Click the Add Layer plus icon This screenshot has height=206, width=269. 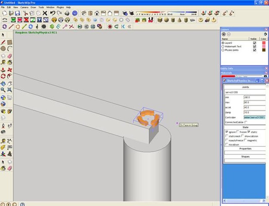pos(223,34)
